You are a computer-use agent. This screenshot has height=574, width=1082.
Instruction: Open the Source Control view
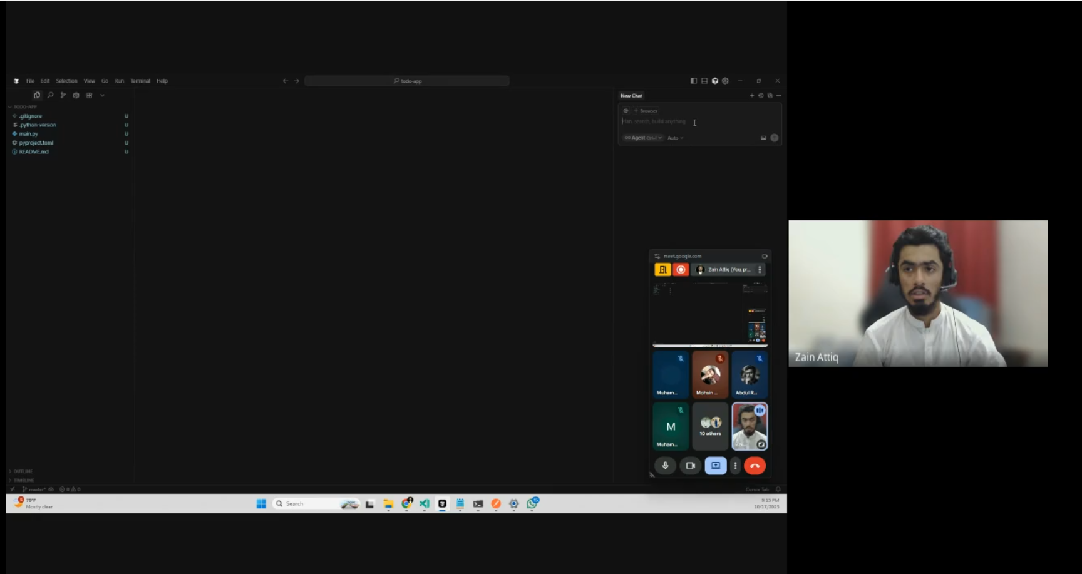point(63,95)
